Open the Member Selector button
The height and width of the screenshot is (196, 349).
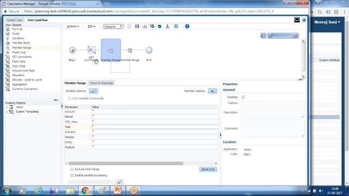(x=212, y=91)
